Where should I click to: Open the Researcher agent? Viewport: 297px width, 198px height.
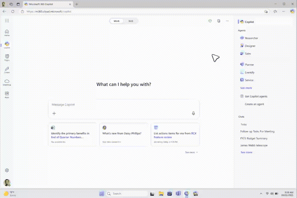(x=249, y=38)
